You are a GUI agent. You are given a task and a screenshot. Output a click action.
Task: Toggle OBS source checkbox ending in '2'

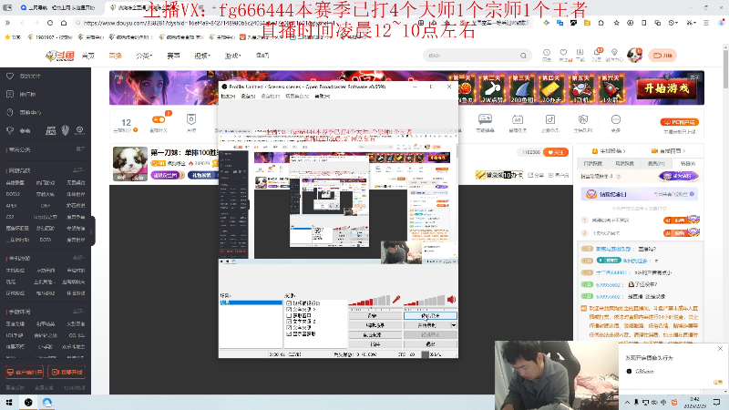[289, 322]
